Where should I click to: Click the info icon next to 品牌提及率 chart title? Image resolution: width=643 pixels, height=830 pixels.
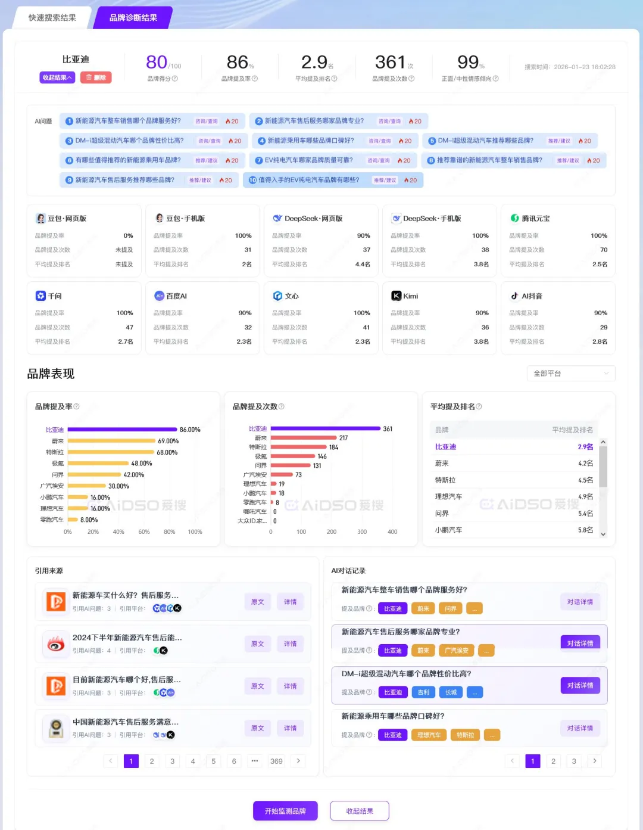click(76, 406)
